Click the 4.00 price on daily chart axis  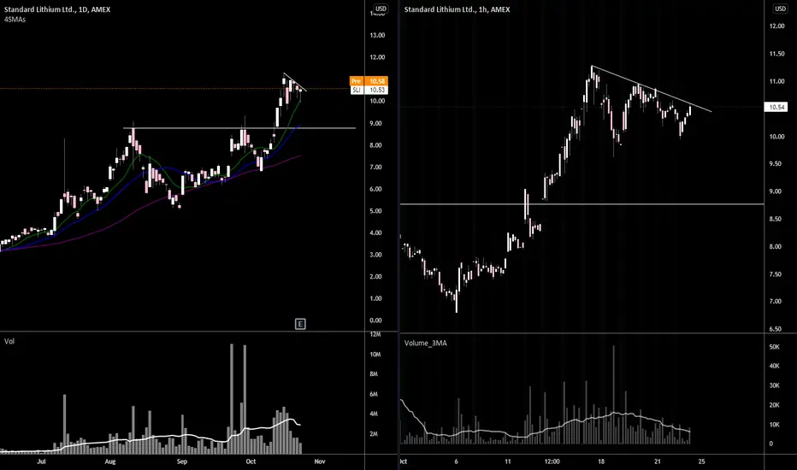click(375, 232)
